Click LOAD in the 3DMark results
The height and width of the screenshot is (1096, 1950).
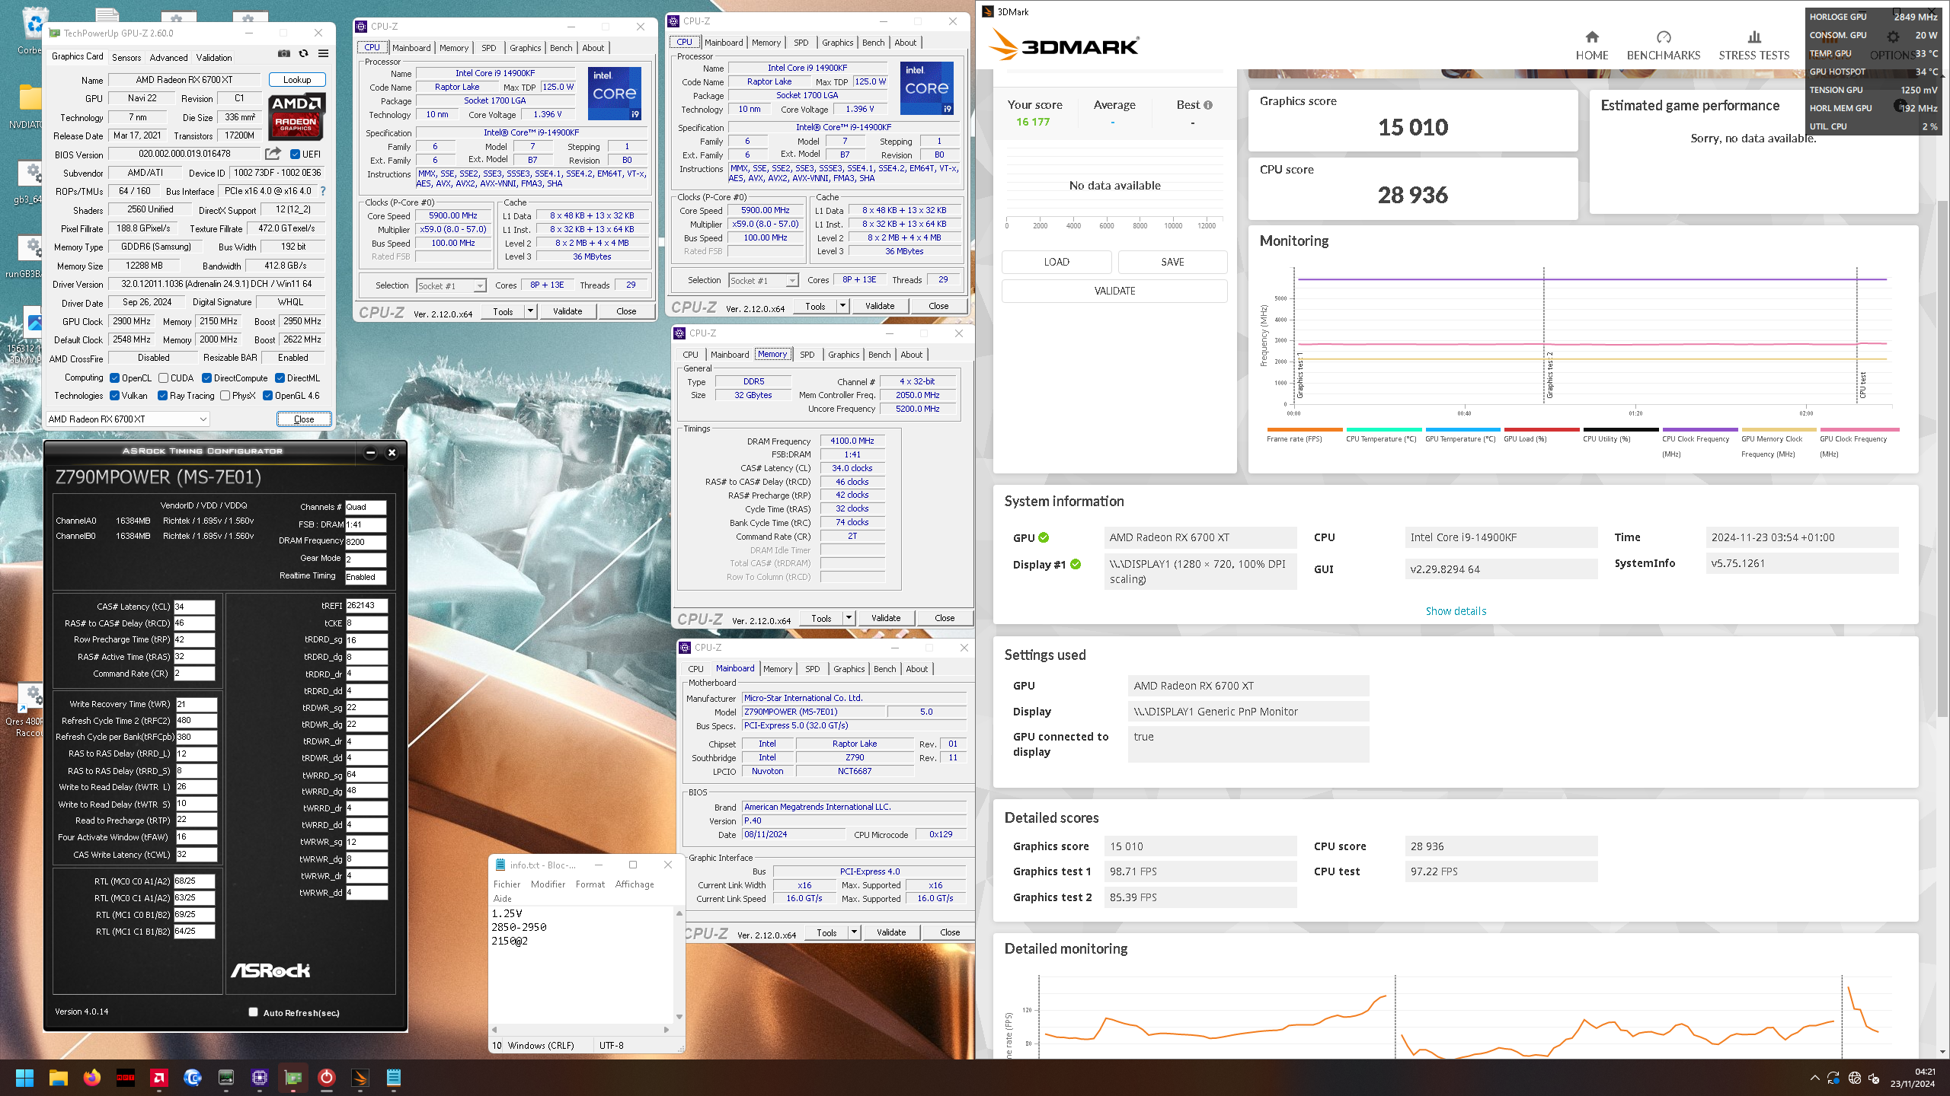(1057, 262)
